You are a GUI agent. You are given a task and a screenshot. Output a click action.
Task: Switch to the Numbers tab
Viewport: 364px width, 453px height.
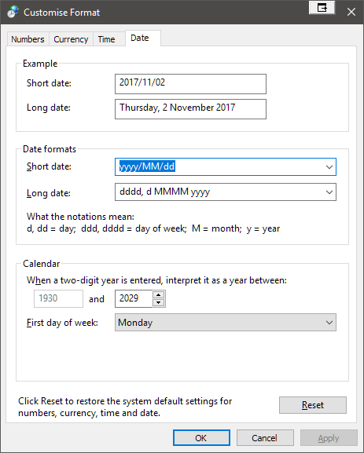(x=28, y=39)
